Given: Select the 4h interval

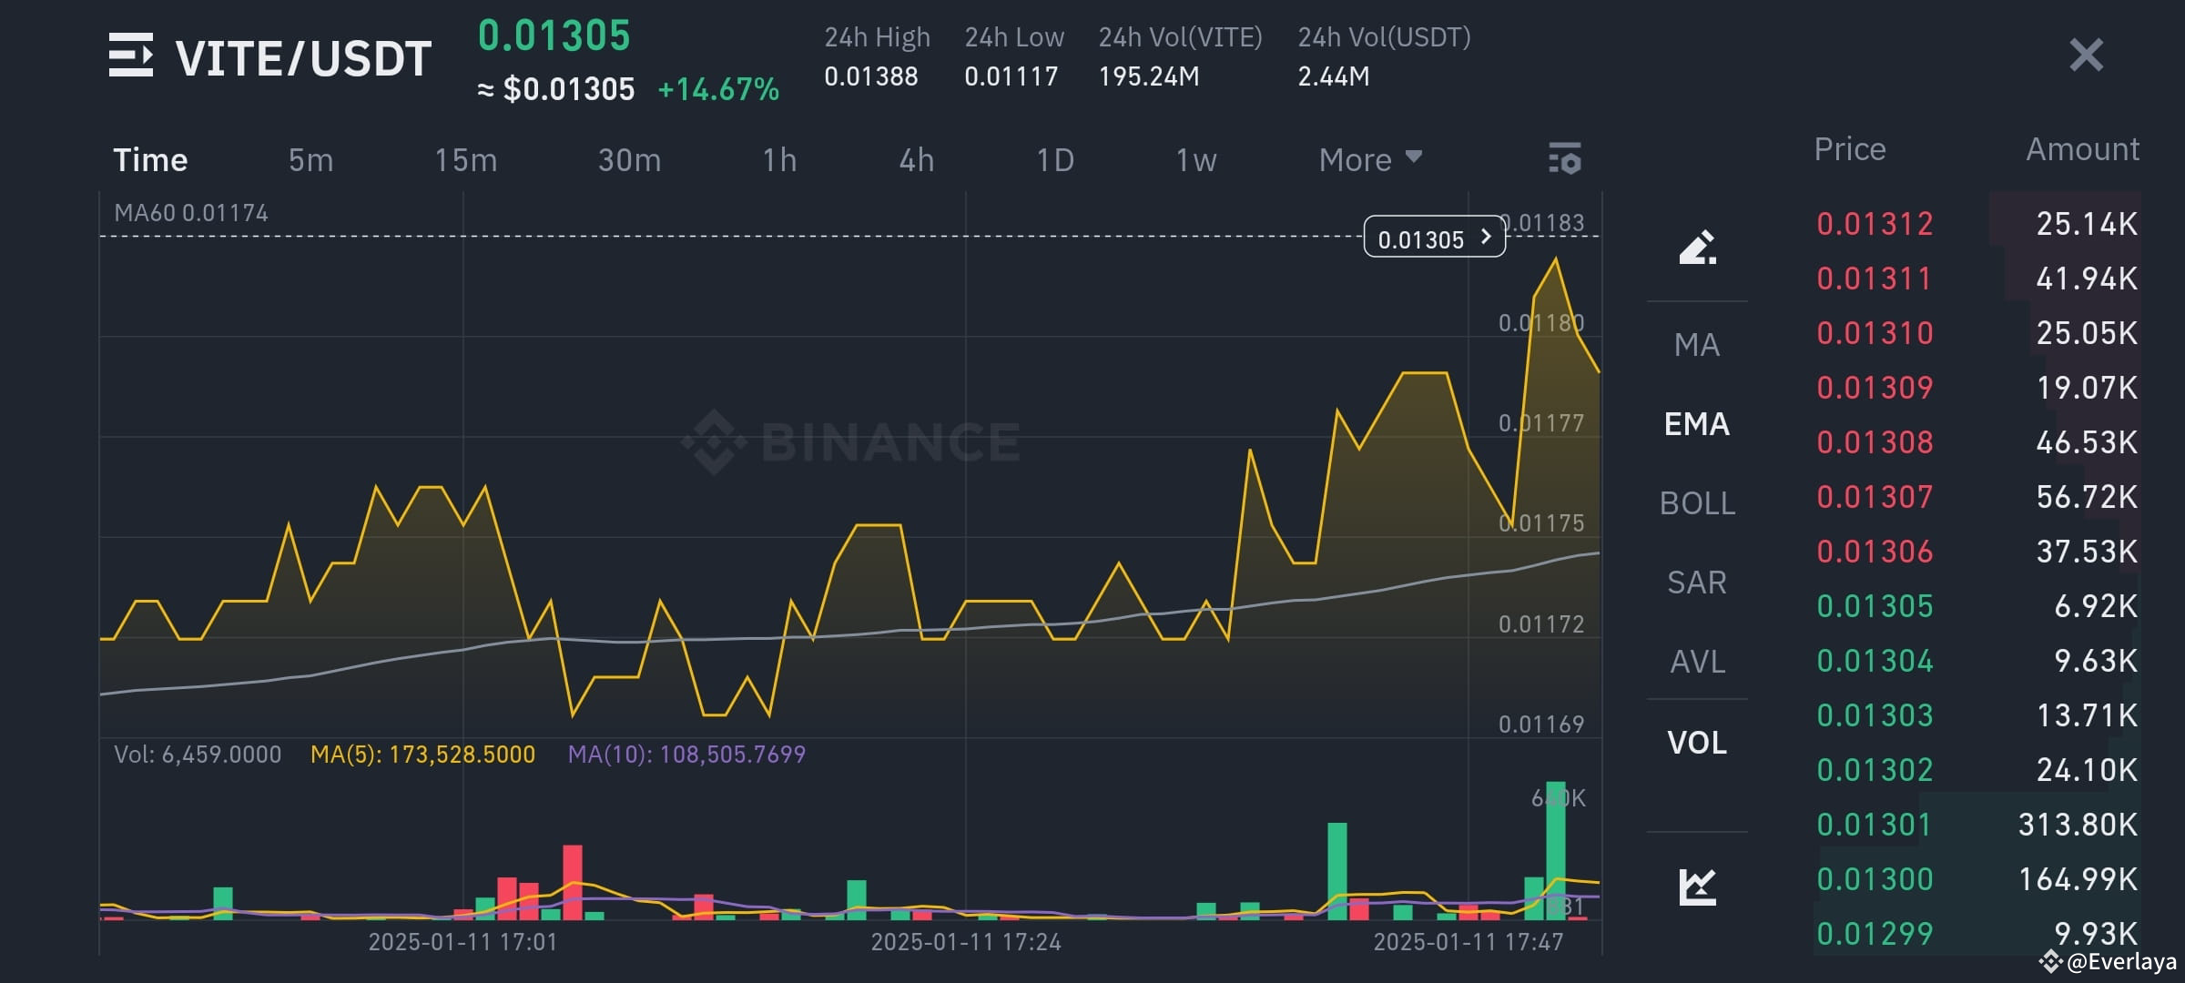Looking at the screenshot, I should pos(917,159).
